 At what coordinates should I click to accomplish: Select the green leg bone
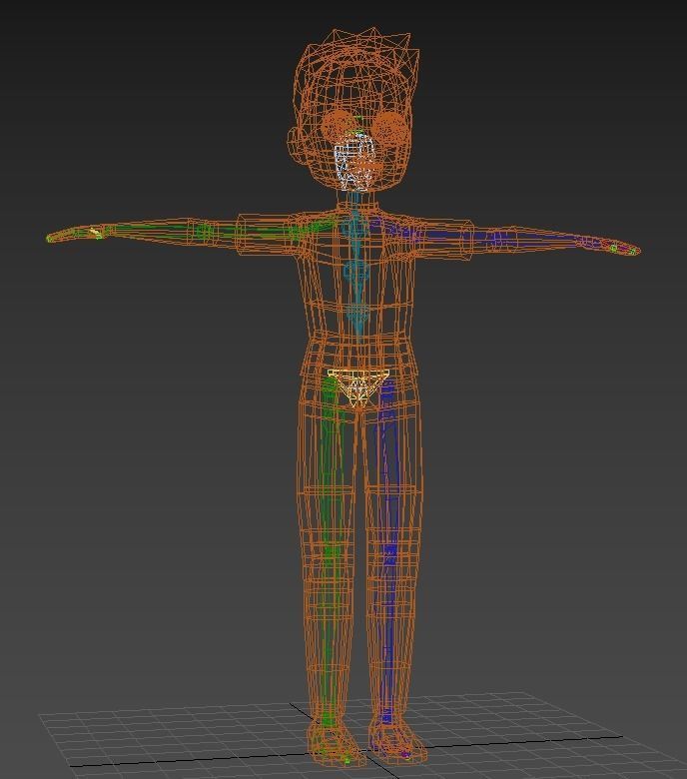[x=330, y=549]
